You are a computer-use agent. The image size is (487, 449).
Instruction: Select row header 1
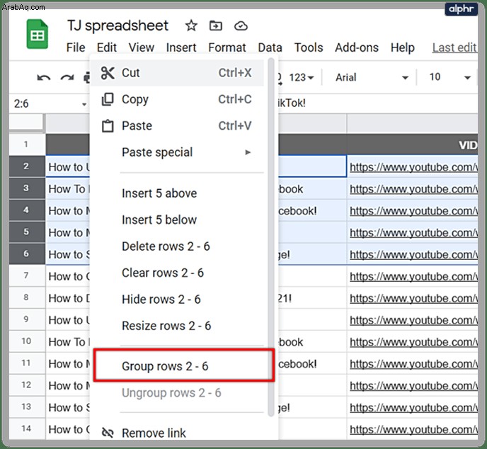point(26,144)
